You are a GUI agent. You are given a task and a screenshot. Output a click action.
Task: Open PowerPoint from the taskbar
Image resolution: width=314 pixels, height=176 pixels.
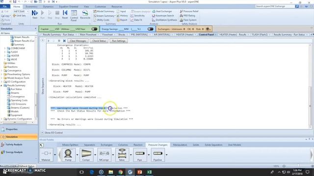pyautogui.click(x=140, y=172)
